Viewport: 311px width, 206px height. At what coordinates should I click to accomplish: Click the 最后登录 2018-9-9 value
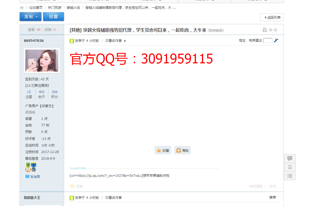tap(48, 159)
